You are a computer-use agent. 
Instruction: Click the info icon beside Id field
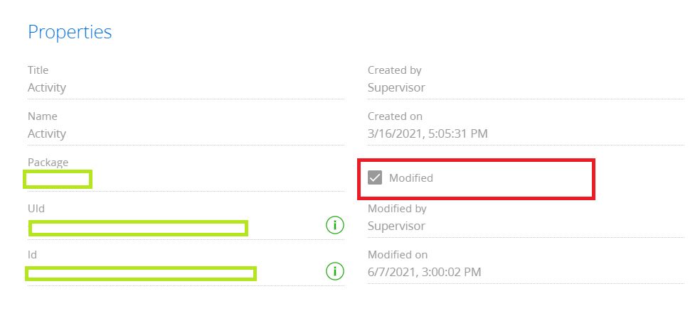[x=335, y=271]
